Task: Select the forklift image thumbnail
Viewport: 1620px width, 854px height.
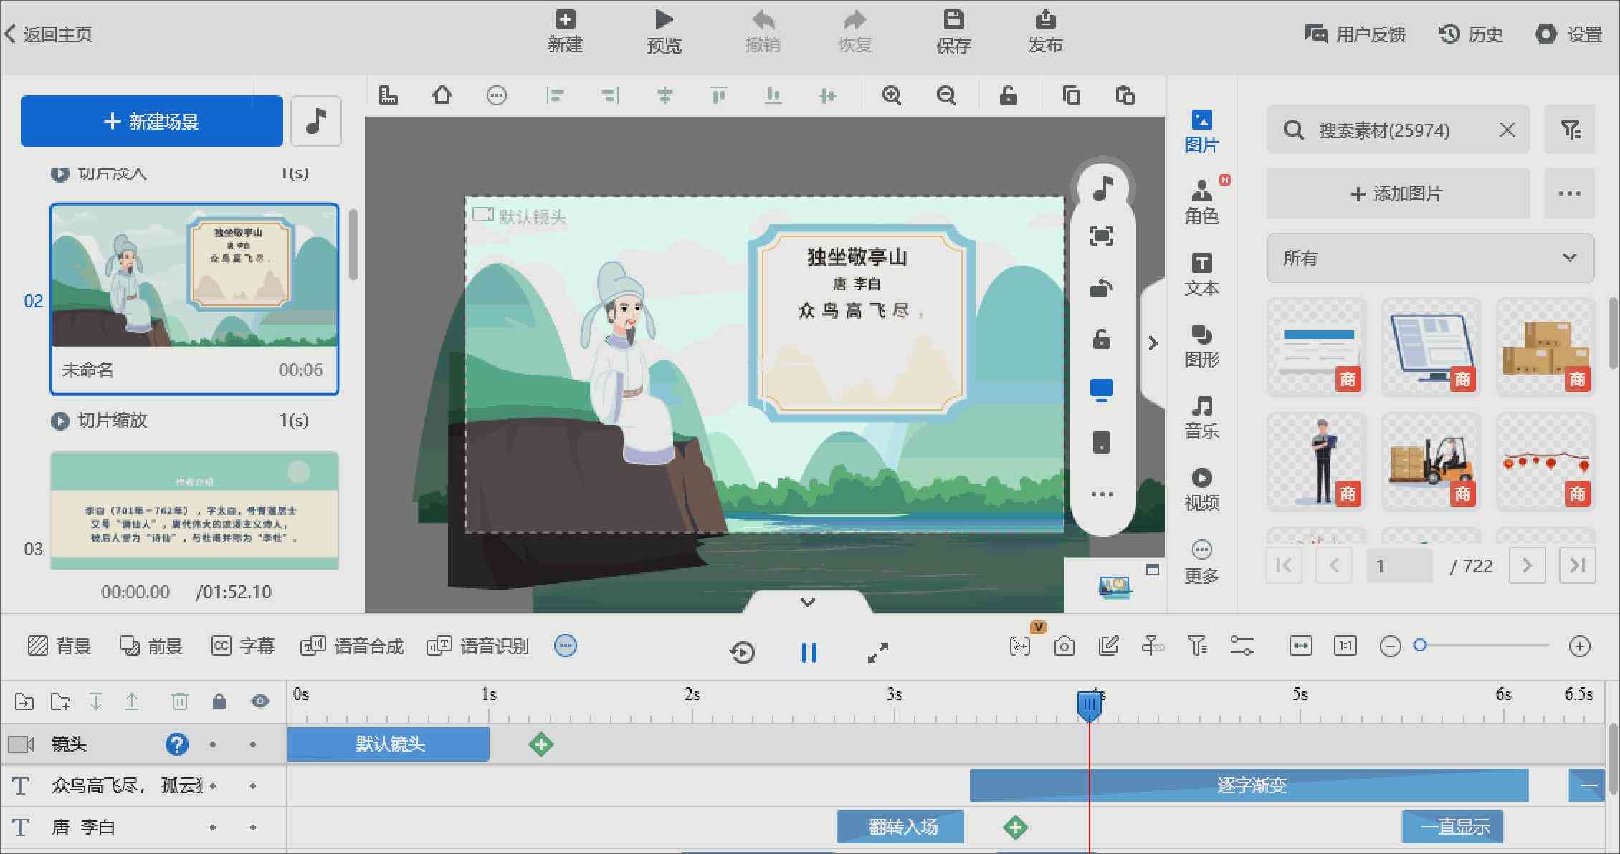Action: (1431, 462)
